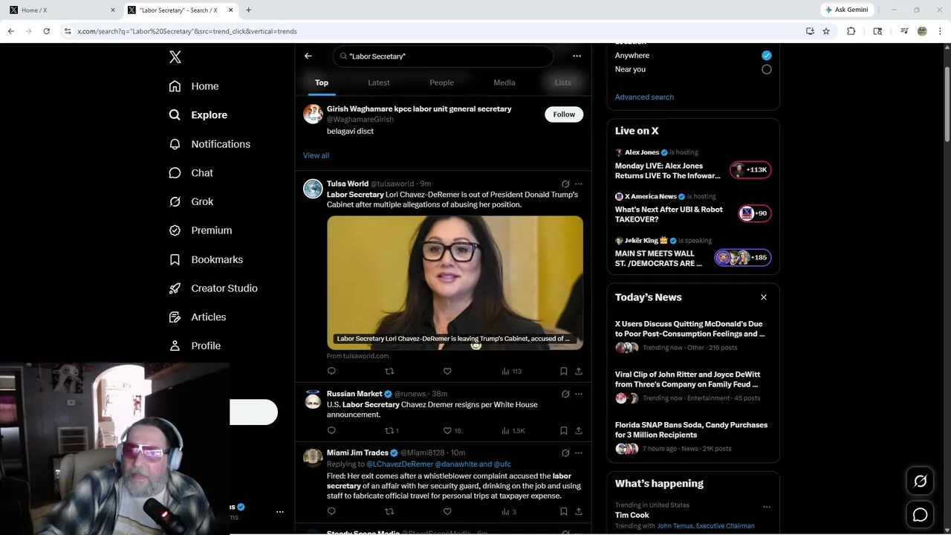Click the X logo in sidebar

(x=175, y=57)
